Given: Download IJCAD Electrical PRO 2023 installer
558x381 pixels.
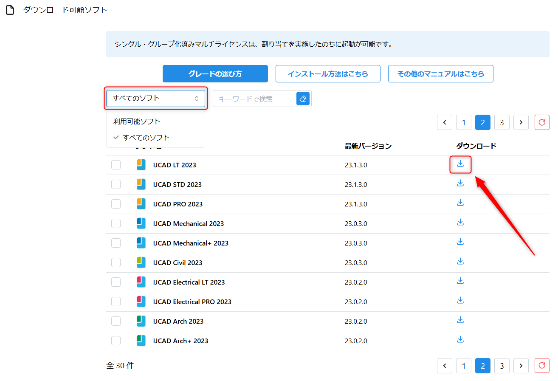Looking at the screenshot, I should (460, 300).
